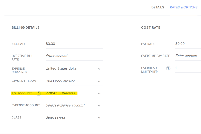Click the Pay Rate amount field
The image size is (201, 134).
(x=188, y=44)
